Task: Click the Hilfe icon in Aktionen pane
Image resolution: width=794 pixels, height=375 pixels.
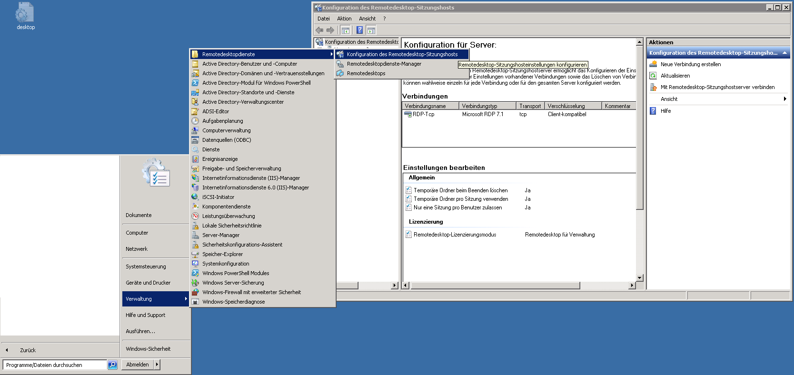Action: coord(653,111)
